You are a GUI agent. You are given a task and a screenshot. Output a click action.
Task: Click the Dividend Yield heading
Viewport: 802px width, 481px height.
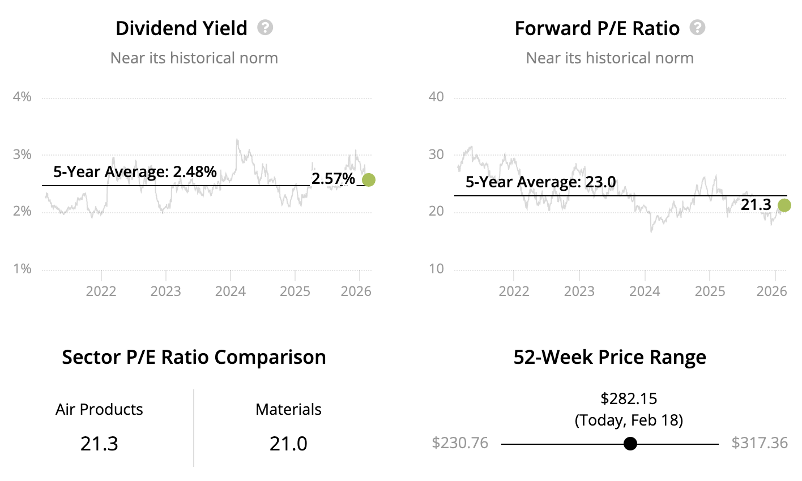(x=181, y=28)
